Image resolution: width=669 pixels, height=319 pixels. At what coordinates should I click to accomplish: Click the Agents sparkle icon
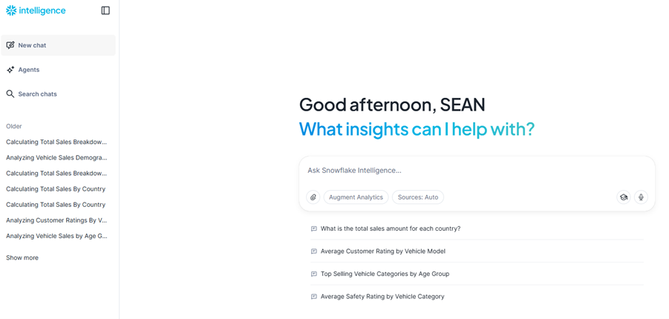[x=10, y=70]
